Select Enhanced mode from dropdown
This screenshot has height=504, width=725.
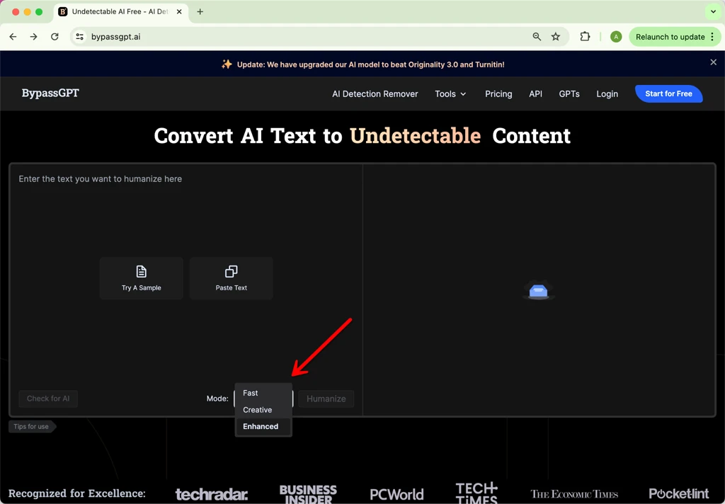pos(263,426)
